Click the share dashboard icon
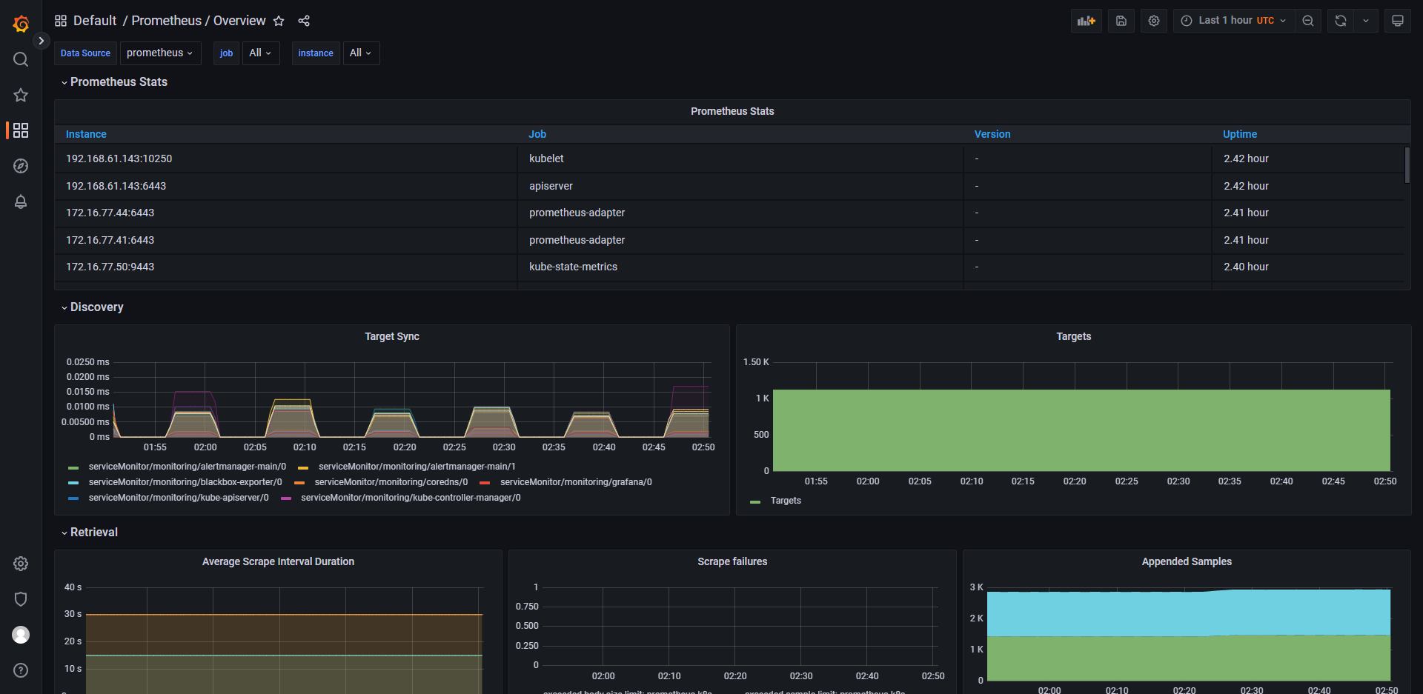 (304, 21)
